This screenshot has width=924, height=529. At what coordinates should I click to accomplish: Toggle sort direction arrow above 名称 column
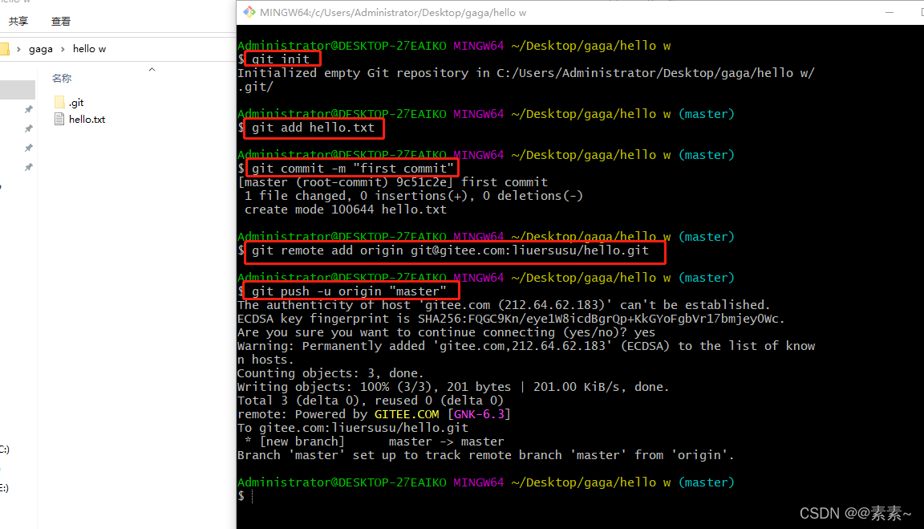tap(152, 70)
